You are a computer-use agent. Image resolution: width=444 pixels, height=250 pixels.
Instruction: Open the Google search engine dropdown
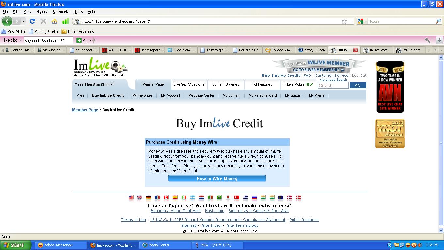pyautogui.click(x=365, y=21)
